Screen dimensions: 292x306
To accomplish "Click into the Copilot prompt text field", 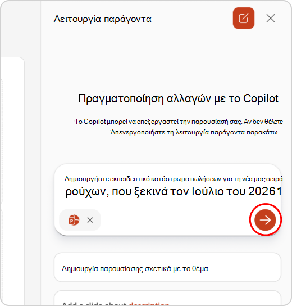I will 174,186.
